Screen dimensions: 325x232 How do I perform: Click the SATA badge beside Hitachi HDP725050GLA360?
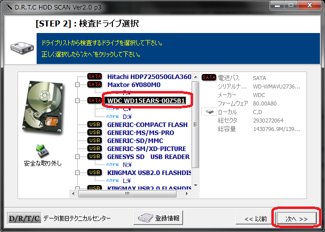coord(94,76)
